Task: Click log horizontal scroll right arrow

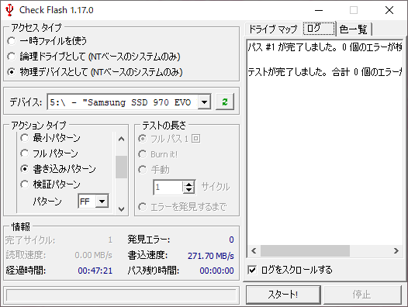Action: (396, 251)
